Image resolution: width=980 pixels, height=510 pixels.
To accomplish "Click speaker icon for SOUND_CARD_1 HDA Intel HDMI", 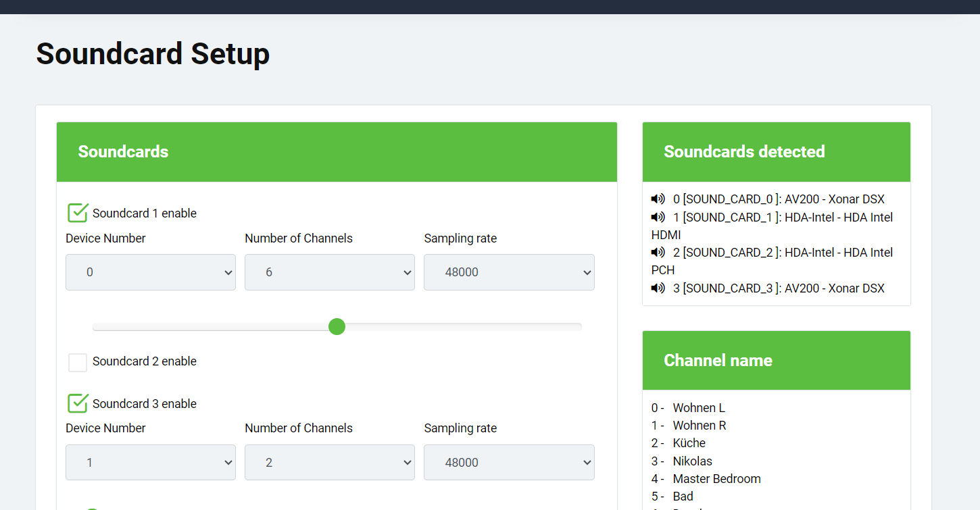I will (658, 217).
